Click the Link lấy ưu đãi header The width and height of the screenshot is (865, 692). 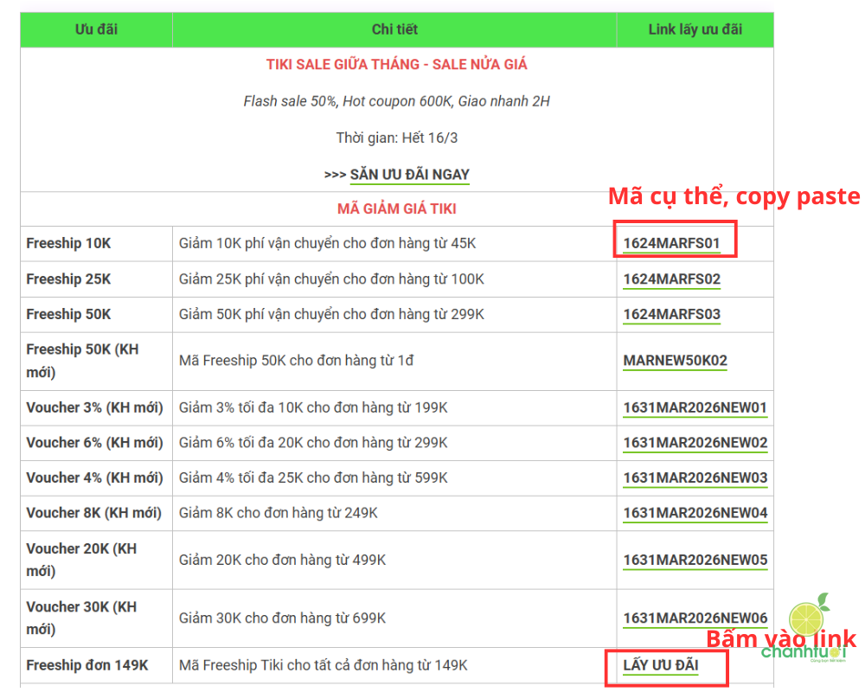(695, 29)
